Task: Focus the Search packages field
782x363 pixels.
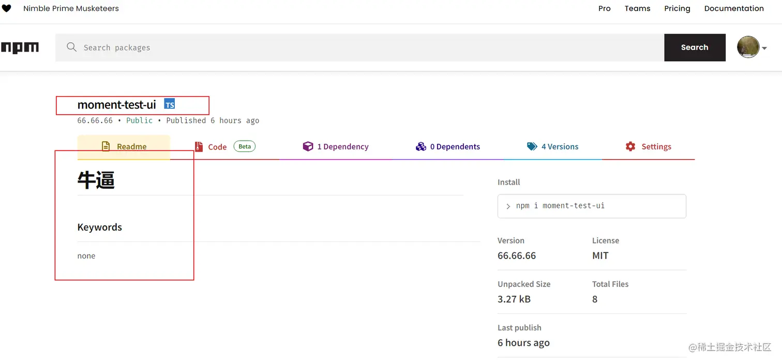Action: click(360, 48)
